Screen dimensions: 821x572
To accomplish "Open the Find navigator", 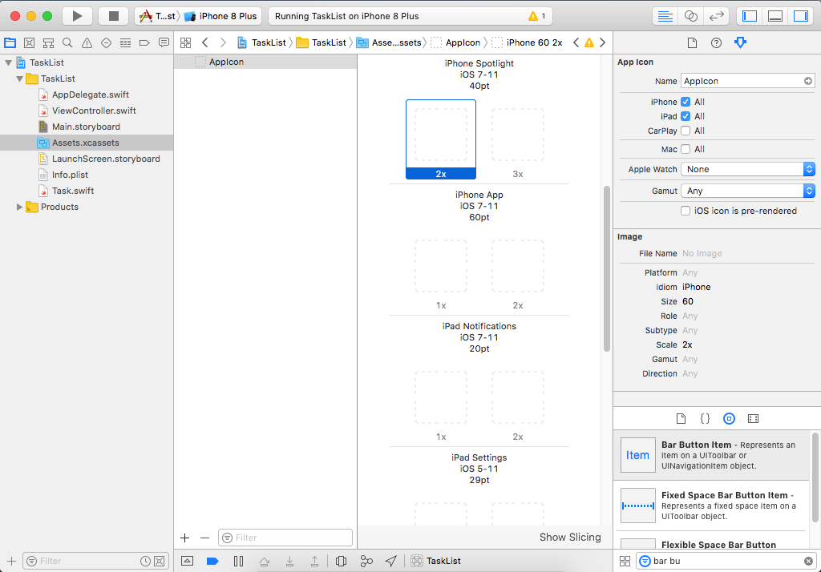I will click(x=67, y=42).
